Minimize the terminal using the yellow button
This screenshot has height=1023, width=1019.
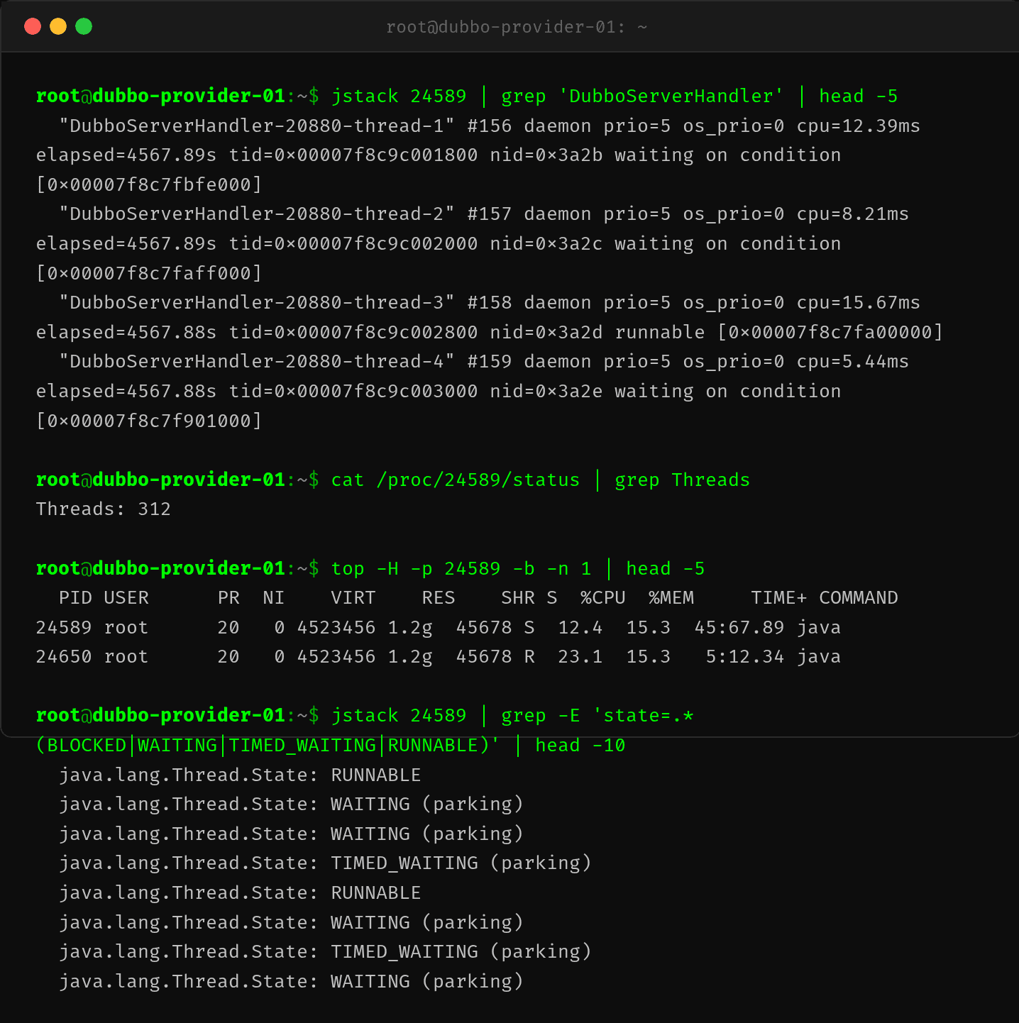[58, 26]
